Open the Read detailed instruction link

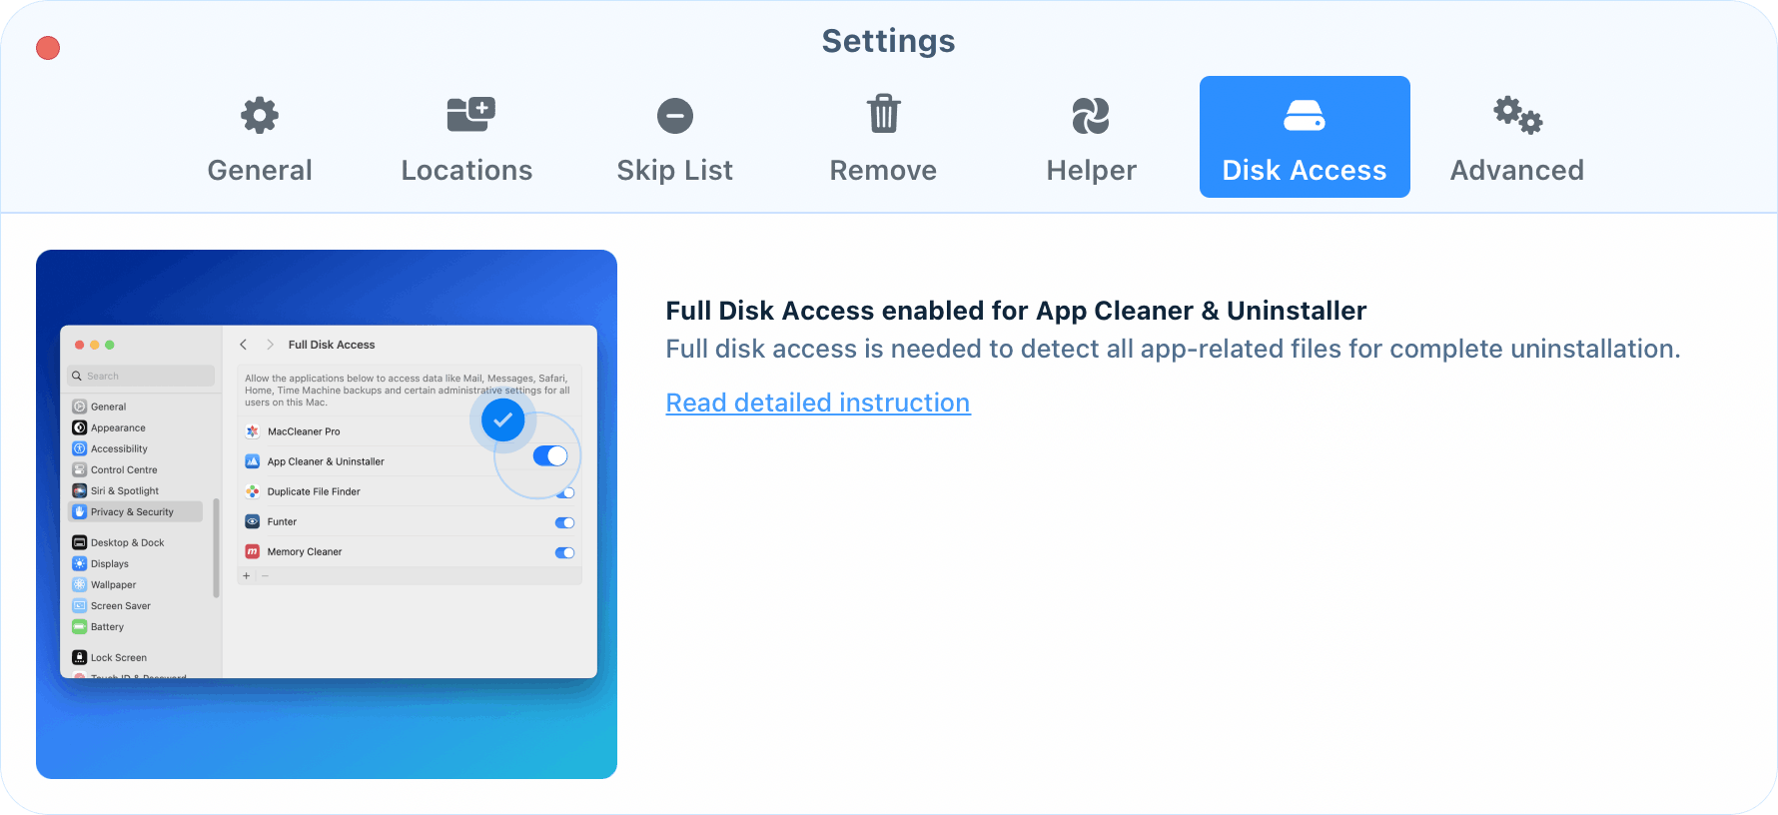[x=818, y=403]
